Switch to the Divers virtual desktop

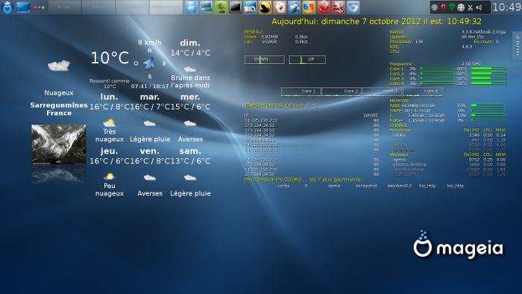point(98,7)
